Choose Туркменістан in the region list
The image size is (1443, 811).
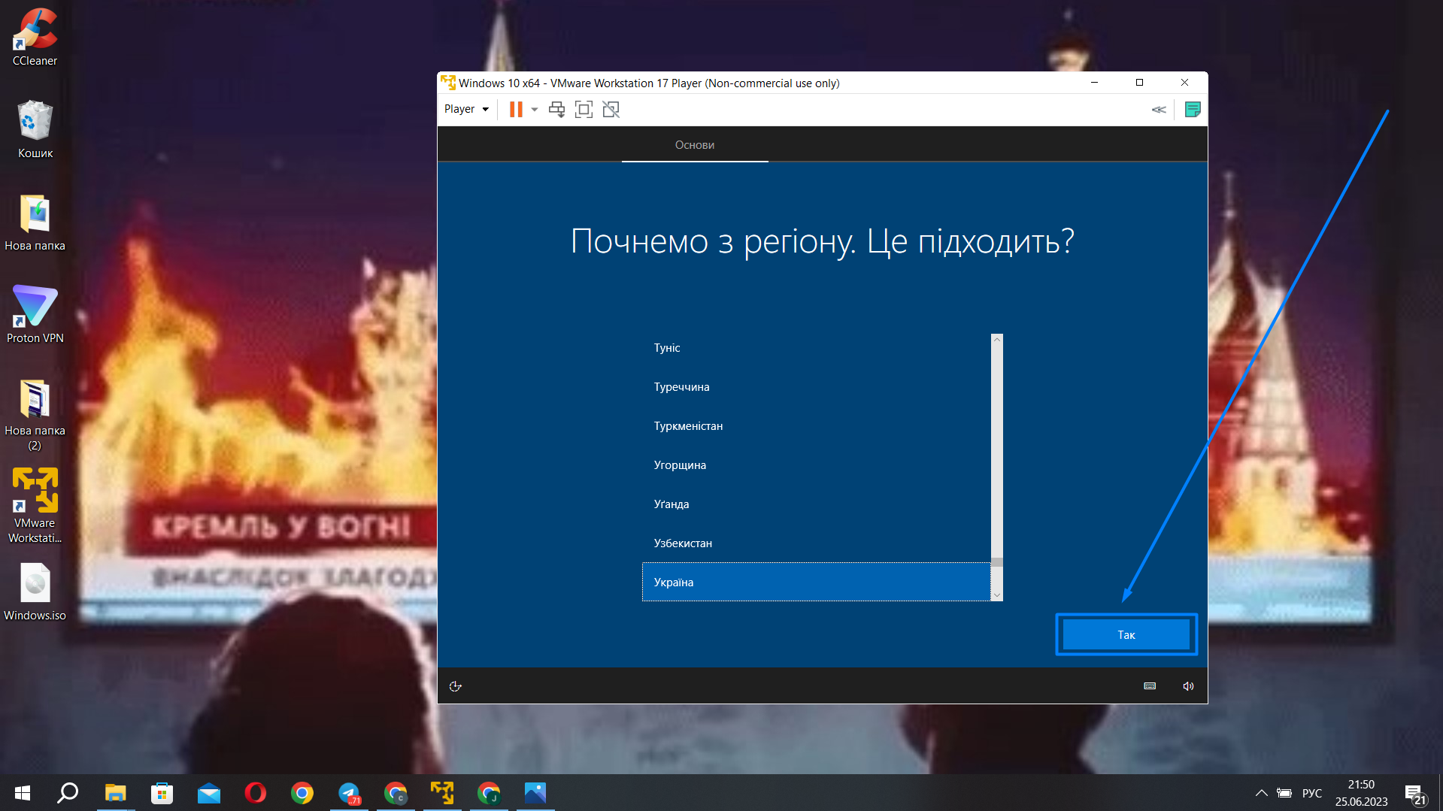coord(817,426)
